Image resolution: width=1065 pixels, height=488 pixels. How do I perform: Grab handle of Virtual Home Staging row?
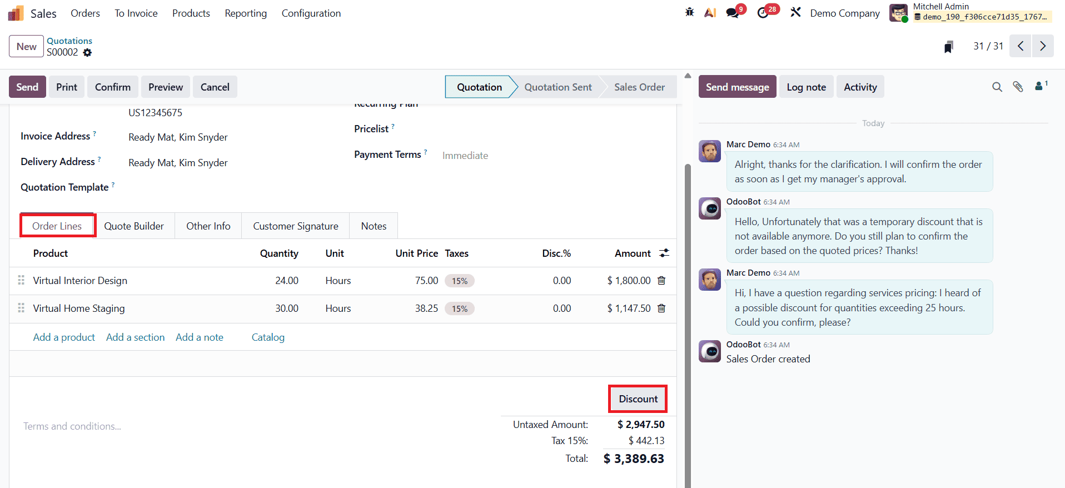[21, 308]
